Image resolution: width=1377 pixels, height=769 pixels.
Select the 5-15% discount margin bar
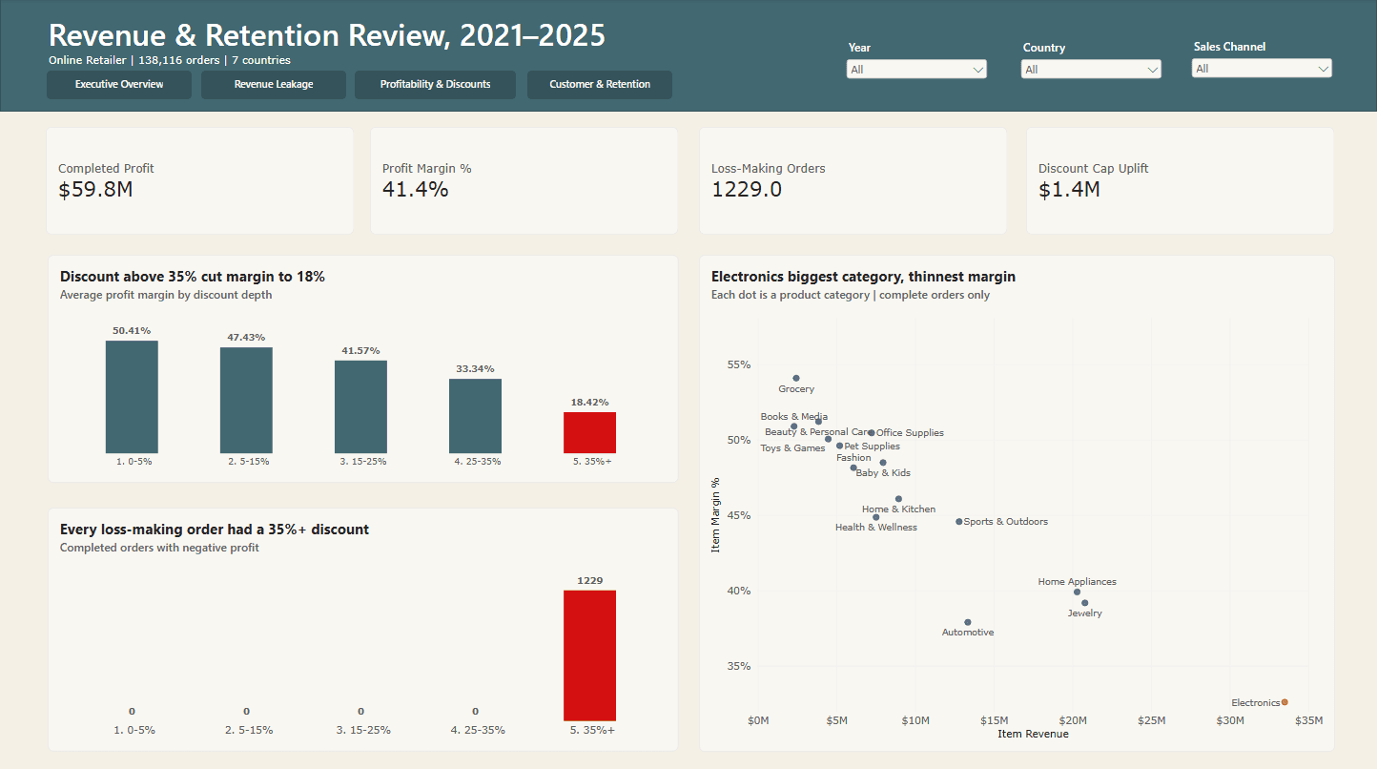(x=246, y=401)
